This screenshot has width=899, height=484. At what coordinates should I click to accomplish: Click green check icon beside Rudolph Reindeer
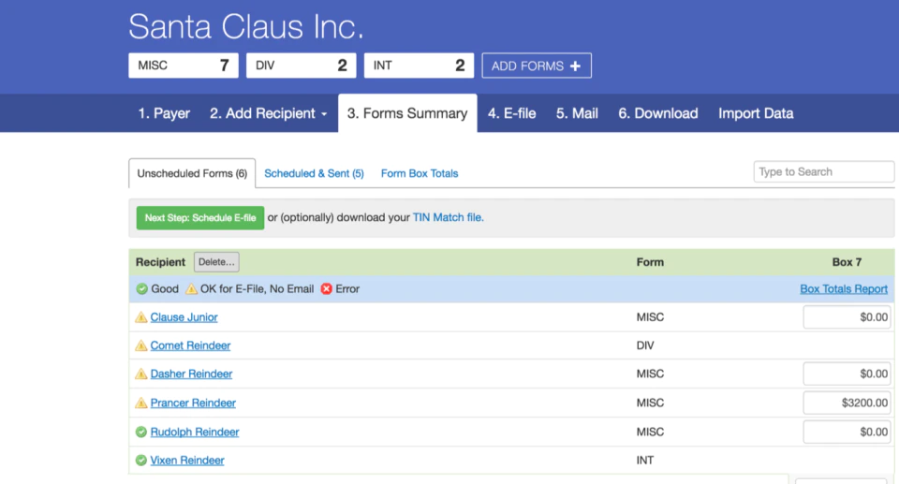[141, 432]
